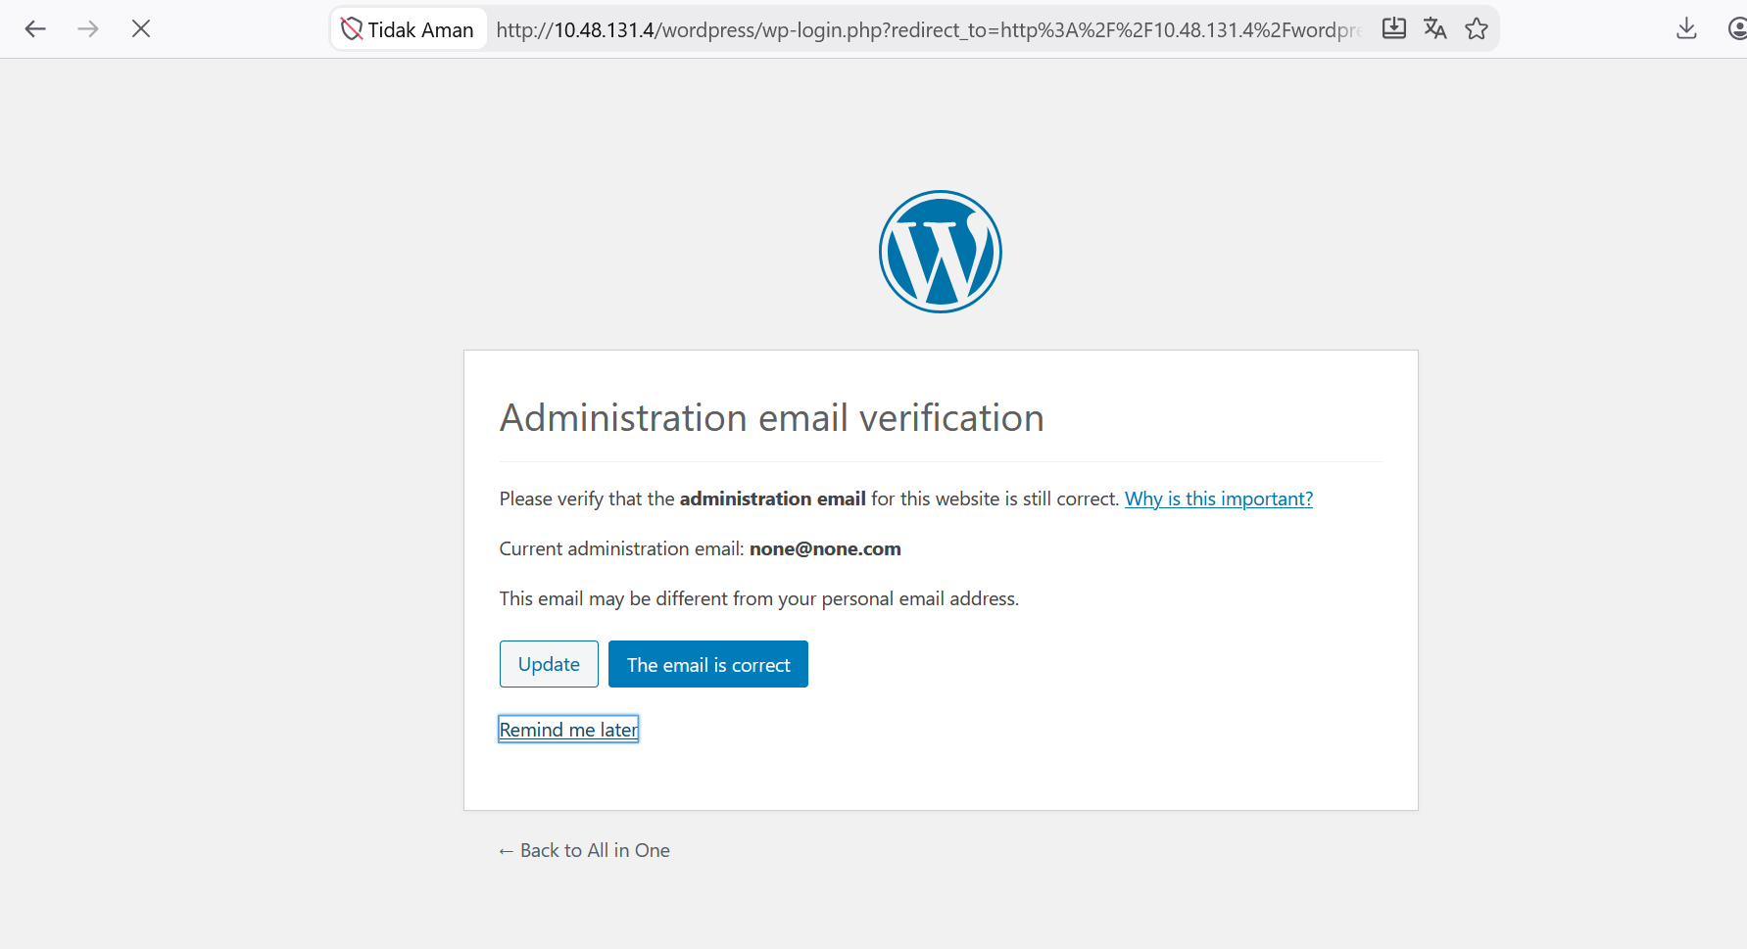Click the URL address field
The height and width of the screenshot is (949, 1747).
(929, 30)
